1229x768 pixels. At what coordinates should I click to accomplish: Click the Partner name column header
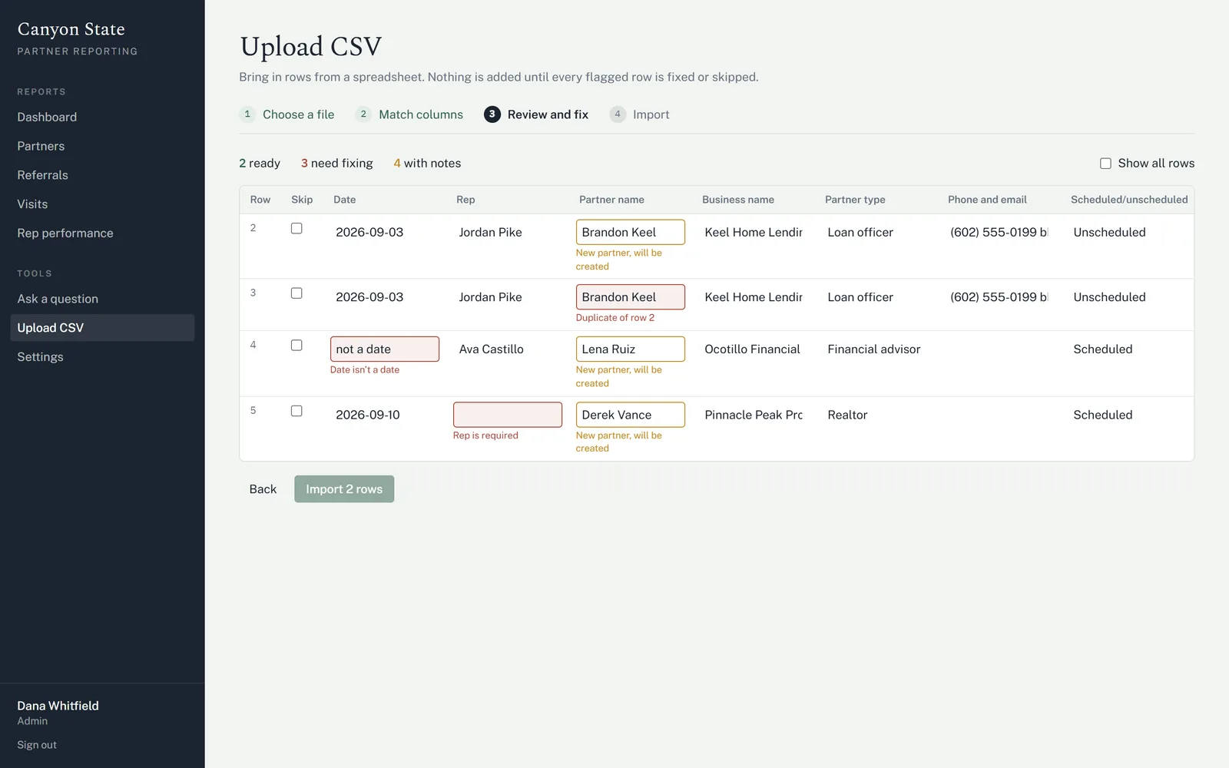611,200
